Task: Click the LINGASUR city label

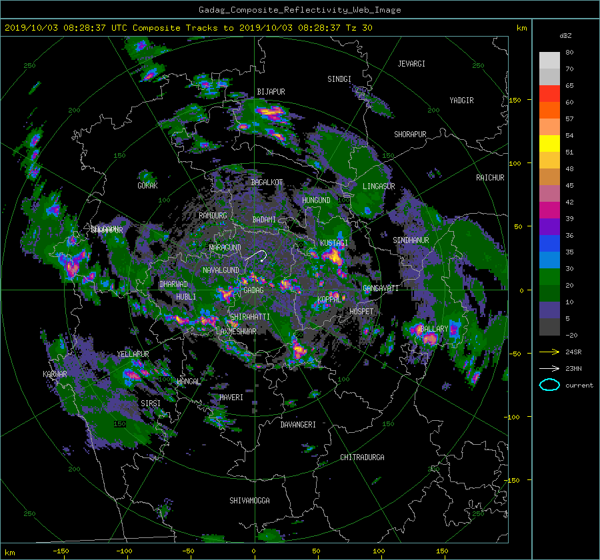Action: 379,186
